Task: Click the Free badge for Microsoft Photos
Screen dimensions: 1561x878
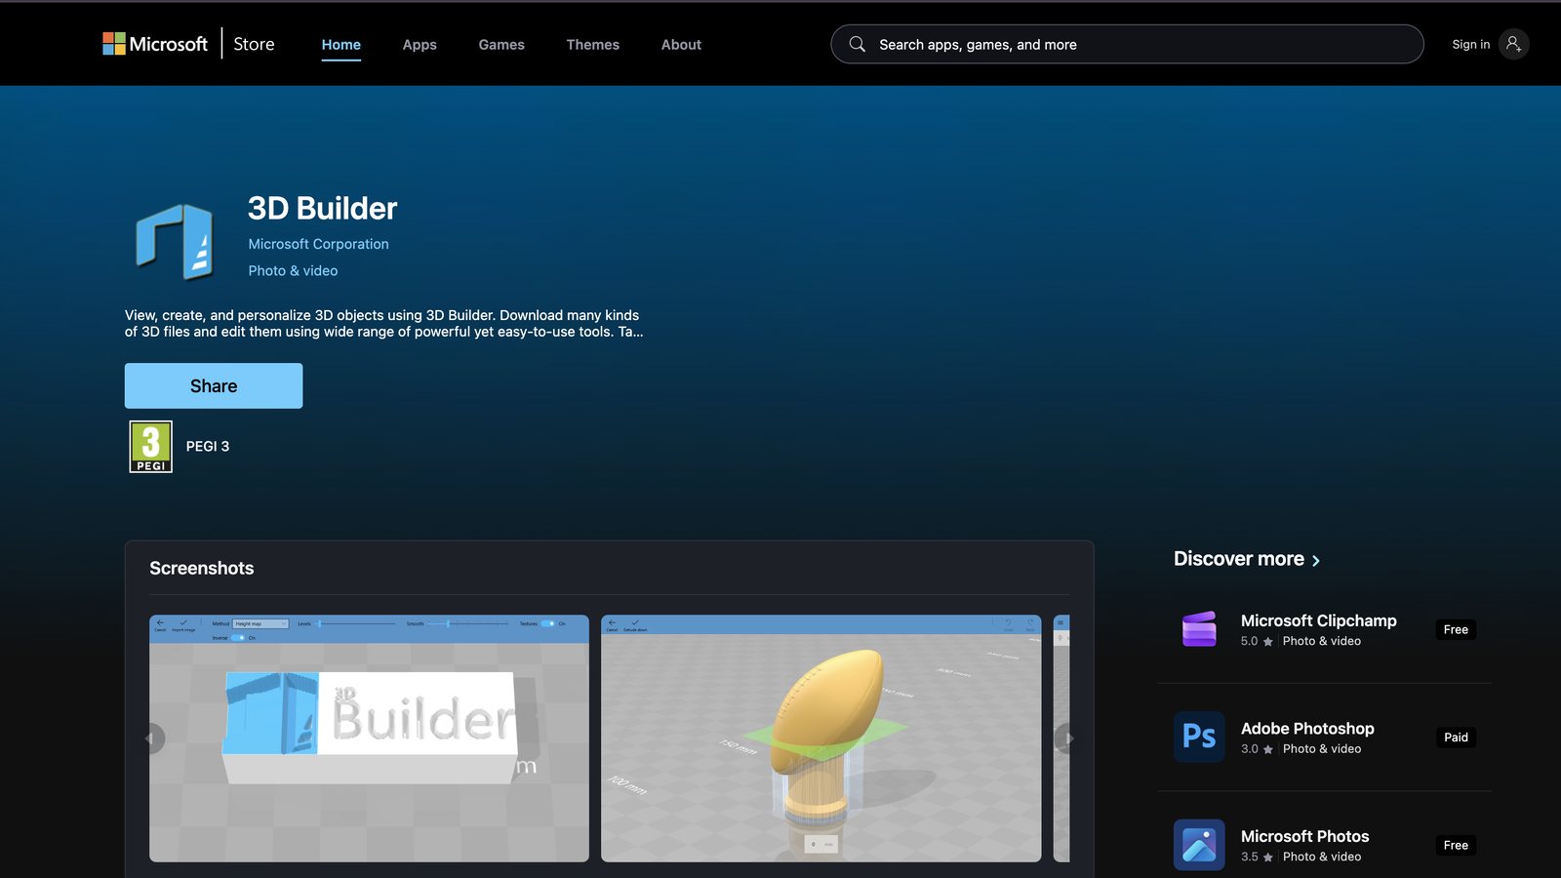Action: click(x=1456, y=846)
